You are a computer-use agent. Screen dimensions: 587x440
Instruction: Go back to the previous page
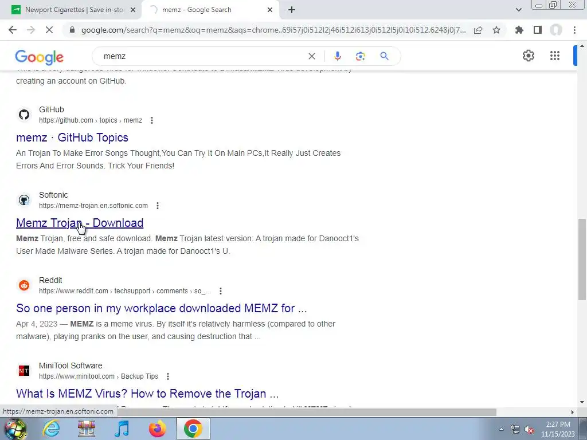point(13,30)
